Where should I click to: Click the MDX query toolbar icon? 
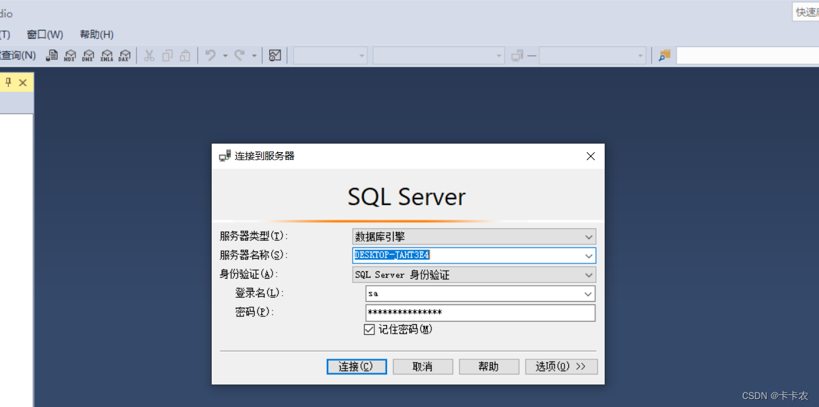(x=70, y=56)
